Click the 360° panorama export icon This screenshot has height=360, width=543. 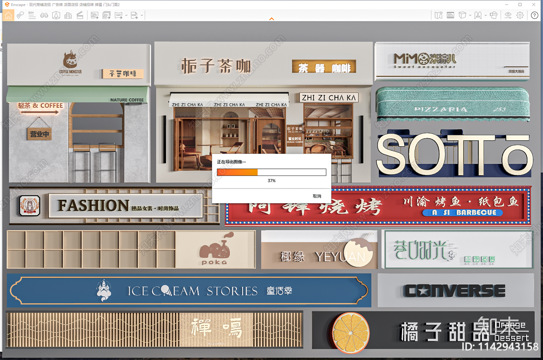coord(118,15)
